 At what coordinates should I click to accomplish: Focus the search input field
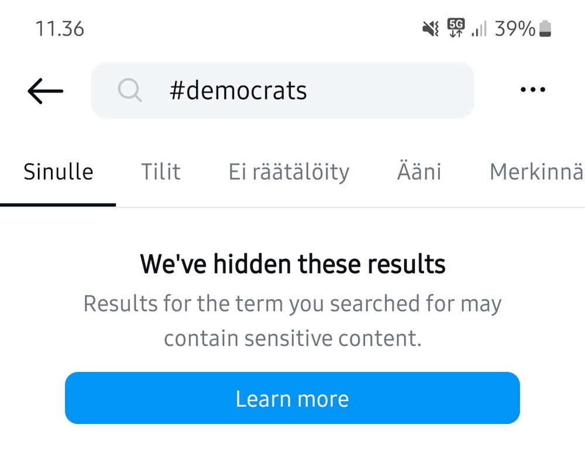point(351,91)
